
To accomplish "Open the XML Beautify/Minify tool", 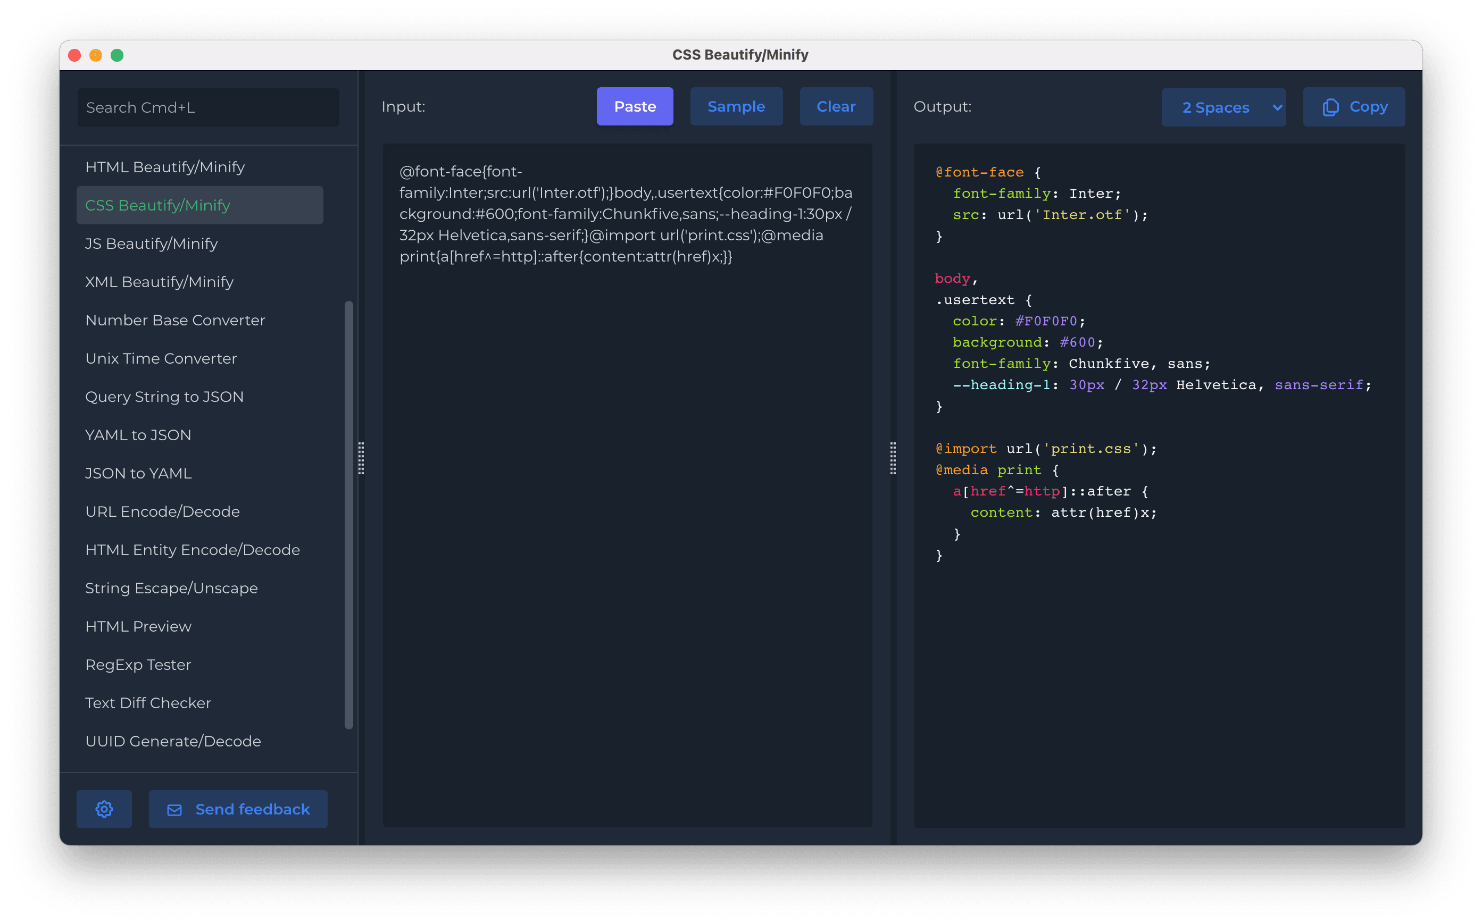I will click(159, 282).
